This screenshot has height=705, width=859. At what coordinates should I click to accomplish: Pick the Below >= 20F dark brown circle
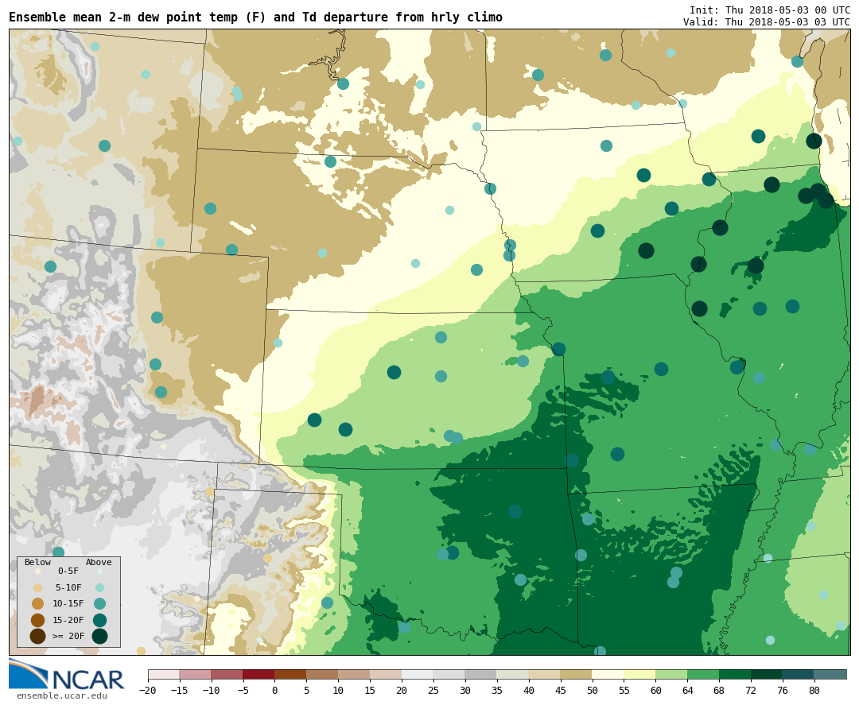(x=38, y=636)
